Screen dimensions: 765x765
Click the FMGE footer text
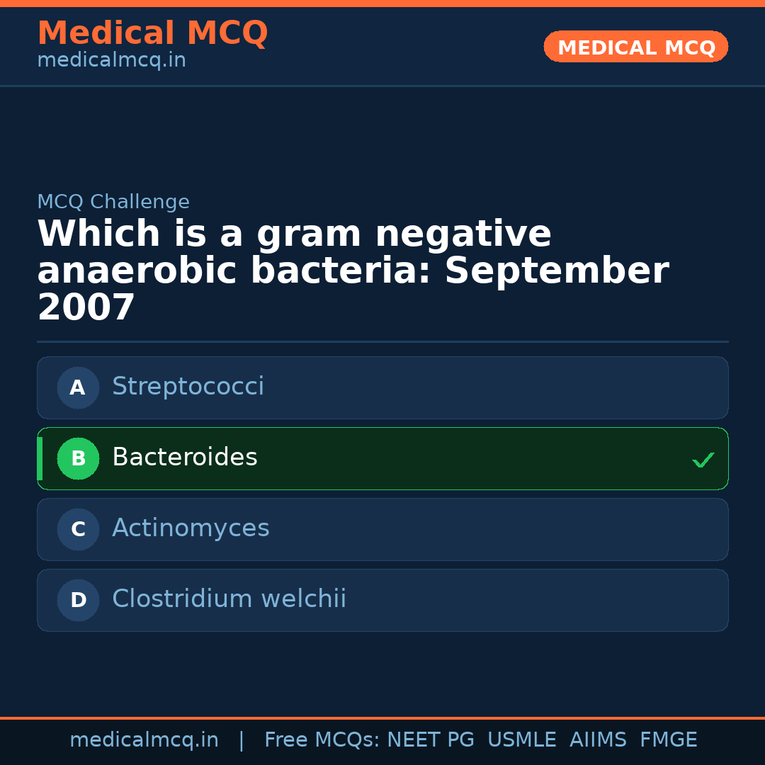point(668,740)
